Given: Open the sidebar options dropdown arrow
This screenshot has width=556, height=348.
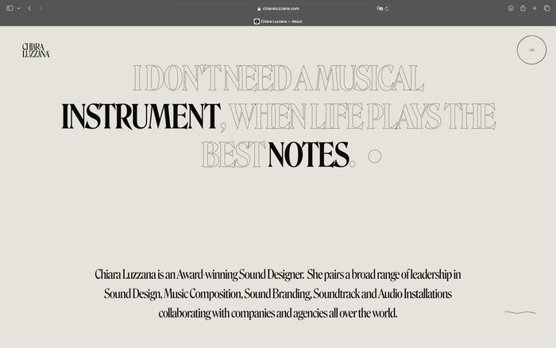Looking at the screenshot, I should (x=18, y=8).
